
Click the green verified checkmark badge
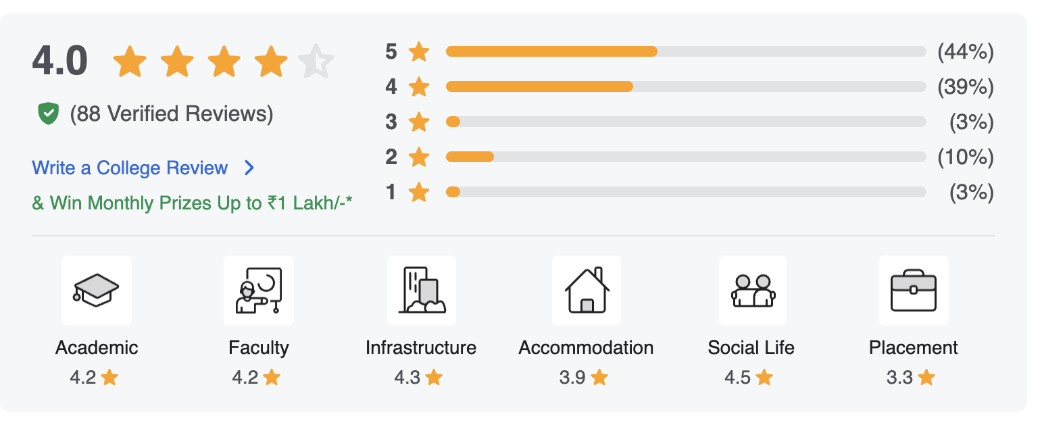tap(47, 113)
